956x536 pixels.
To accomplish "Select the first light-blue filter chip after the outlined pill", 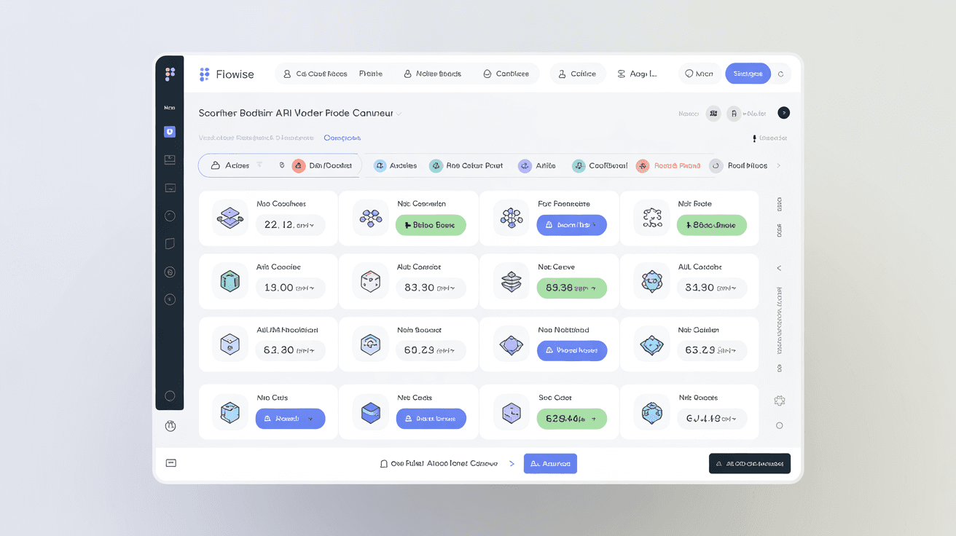I will coord(395,165).
